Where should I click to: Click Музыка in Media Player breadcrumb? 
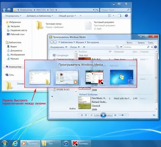[80, 42]
